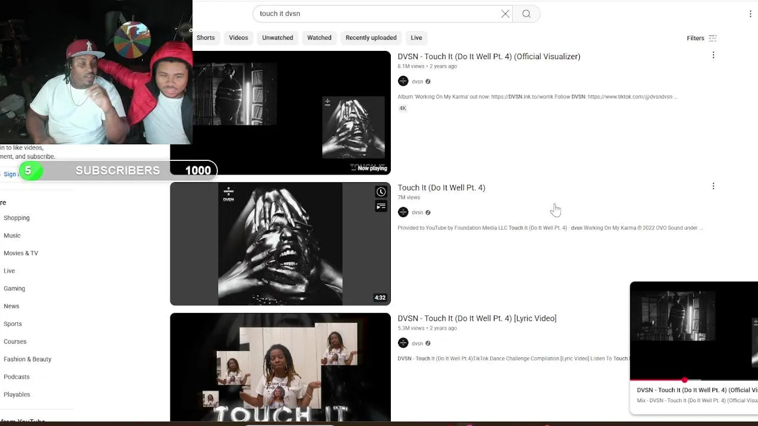
Task: Select the Unwatched filter chip
Action: [278, 38]
